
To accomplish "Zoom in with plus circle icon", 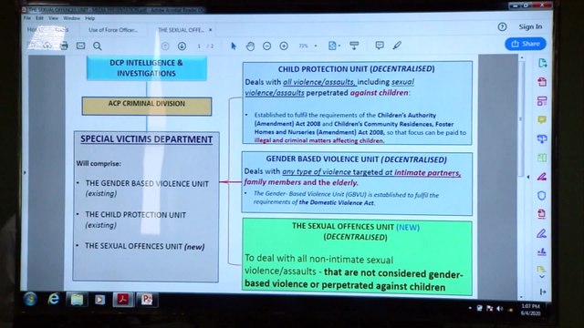I will tap(284, 46).
